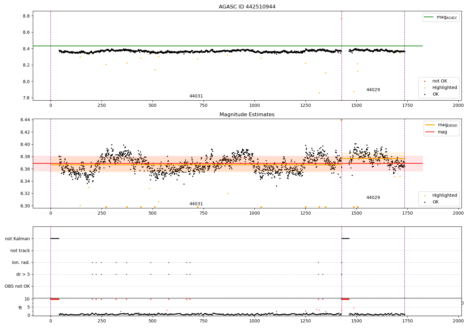Click y-axis tick '8.0' in AGASC ID plot

point(26,82)
